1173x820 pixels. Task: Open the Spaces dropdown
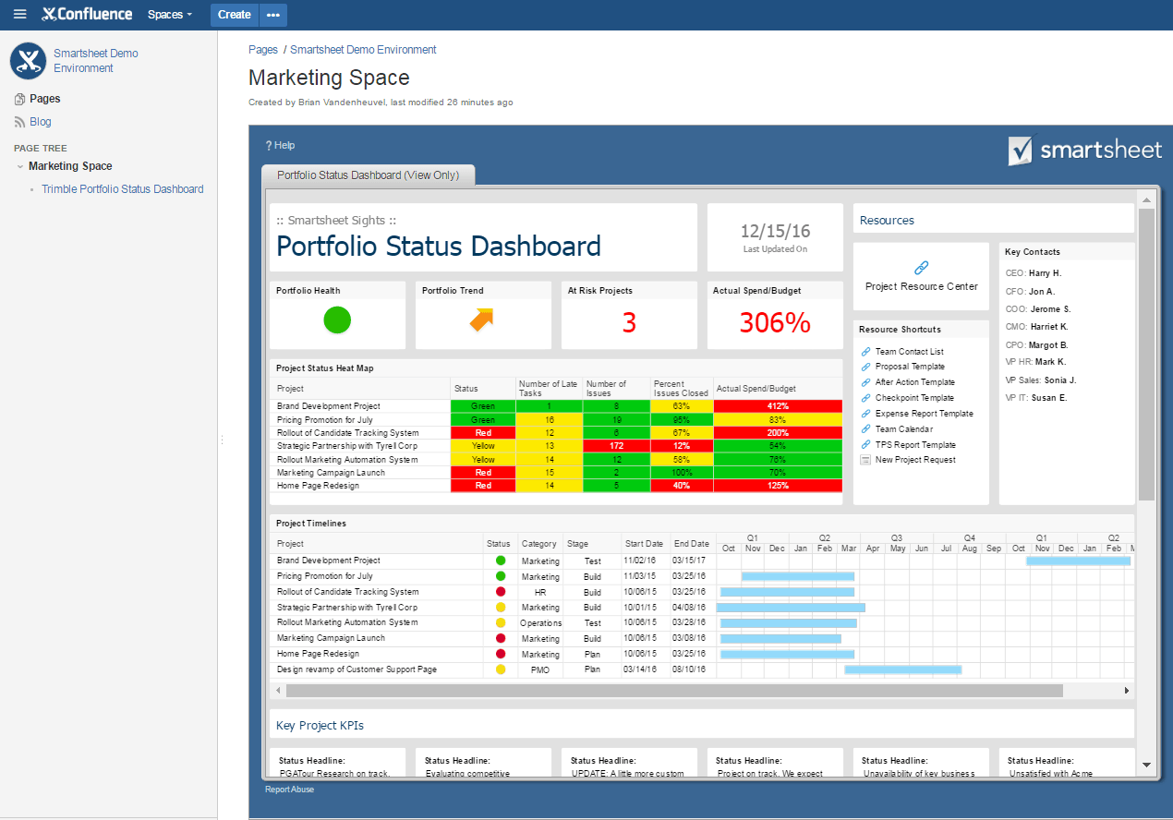click(x=170, y=14)
